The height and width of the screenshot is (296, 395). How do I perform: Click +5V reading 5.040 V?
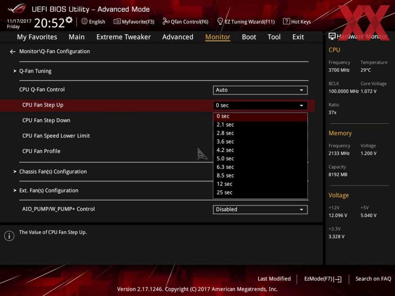pos(368,215)
